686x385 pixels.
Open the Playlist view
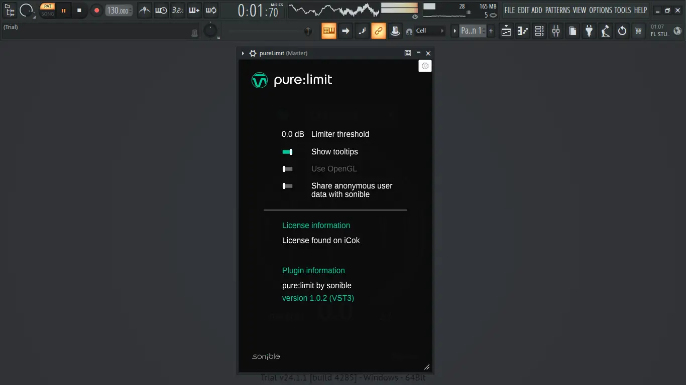point(506,31)
